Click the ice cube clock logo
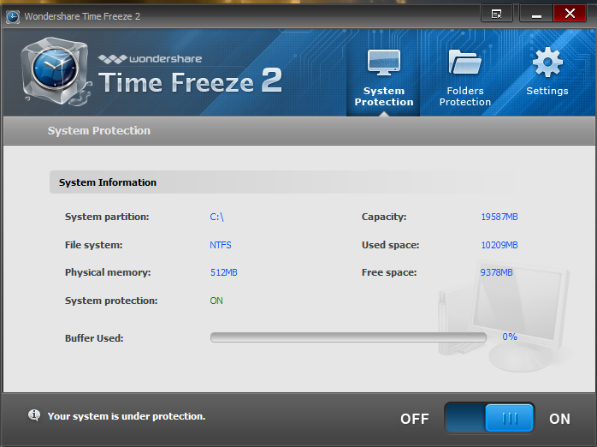This screenshot has height=447, width=597. [x=56, y=72]
